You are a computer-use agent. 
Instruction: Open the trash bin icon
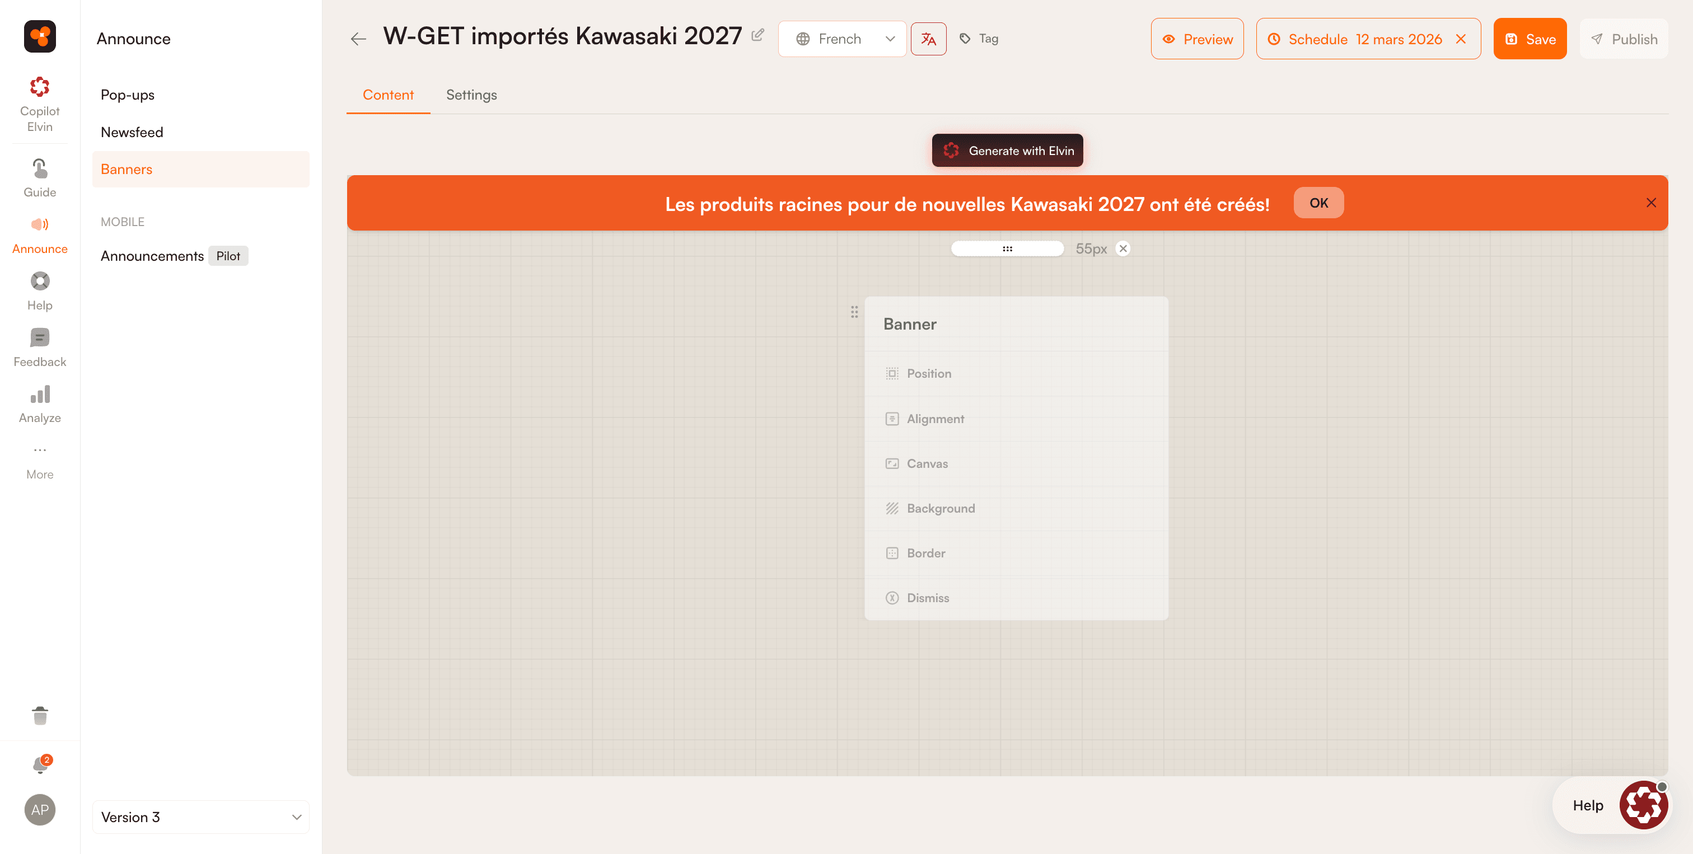coord(39,715)
